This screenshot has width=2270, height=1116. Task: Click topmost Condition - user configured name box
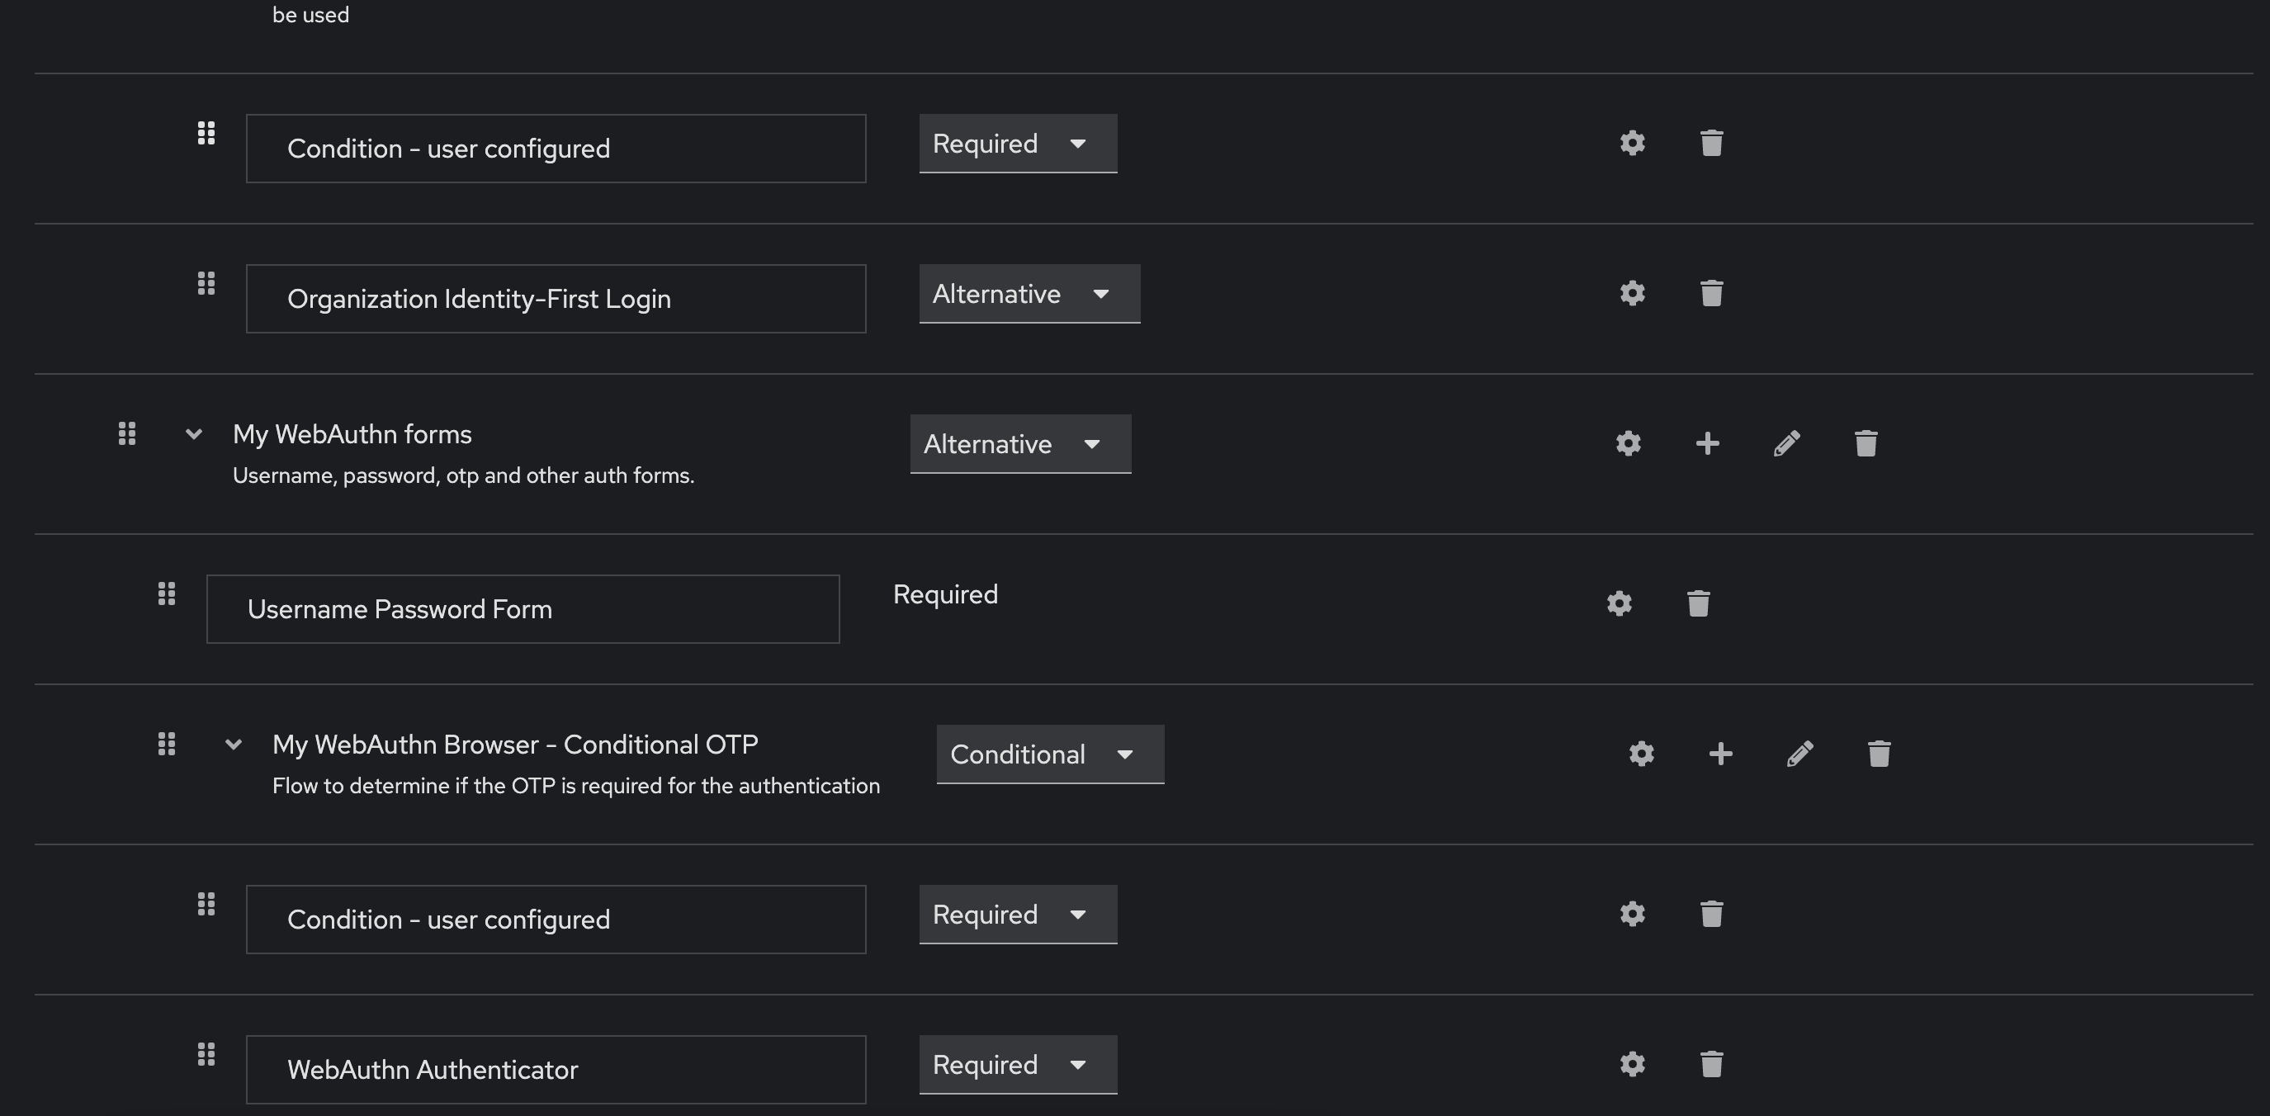[x=556, y=148]
